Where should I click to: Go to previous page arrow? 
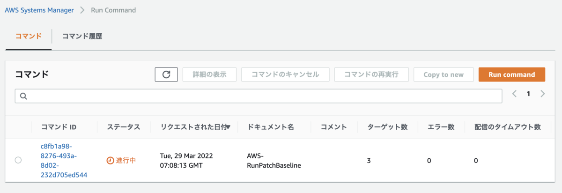[x=514, y=94]
